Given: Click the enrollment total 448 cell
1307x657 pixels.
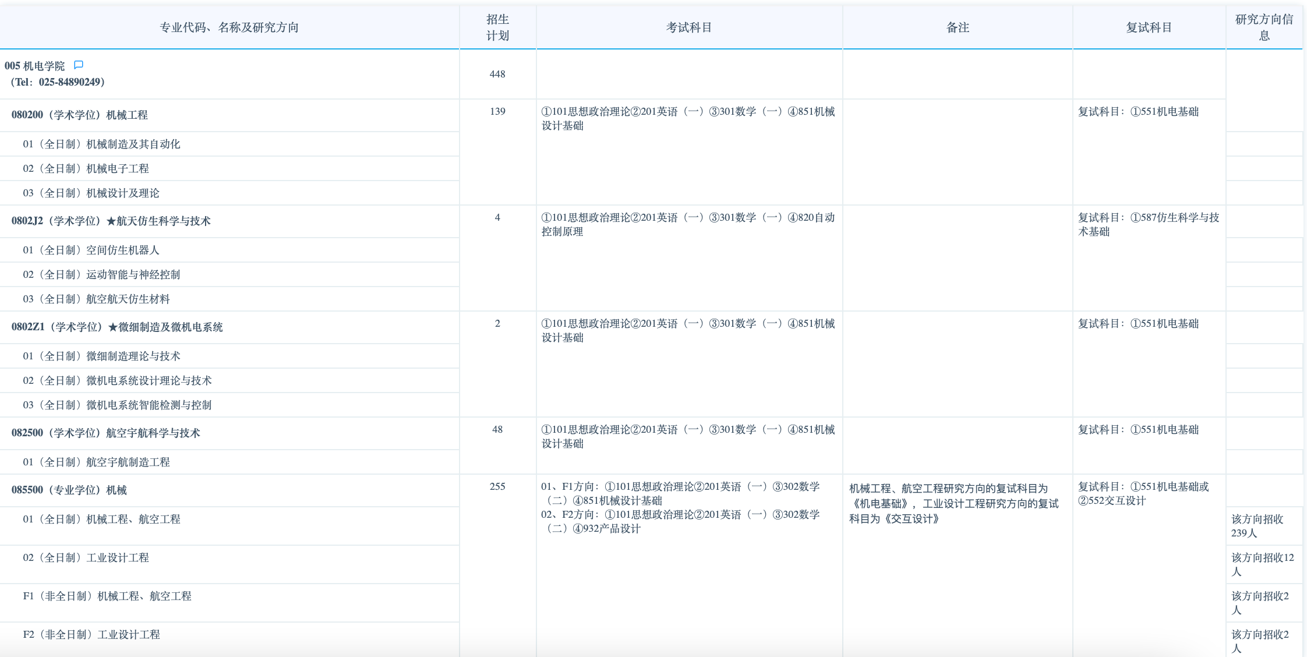Looking at the screenshot, I should (x=497, y=74).
